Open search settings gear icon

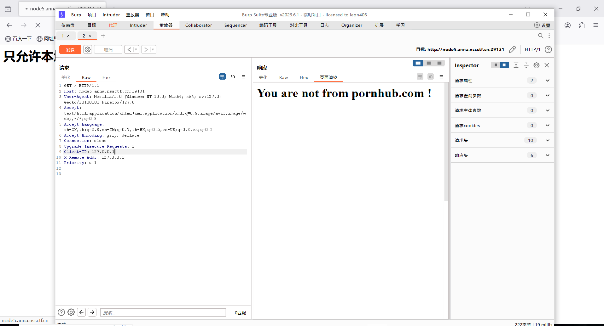pos(71,312)
